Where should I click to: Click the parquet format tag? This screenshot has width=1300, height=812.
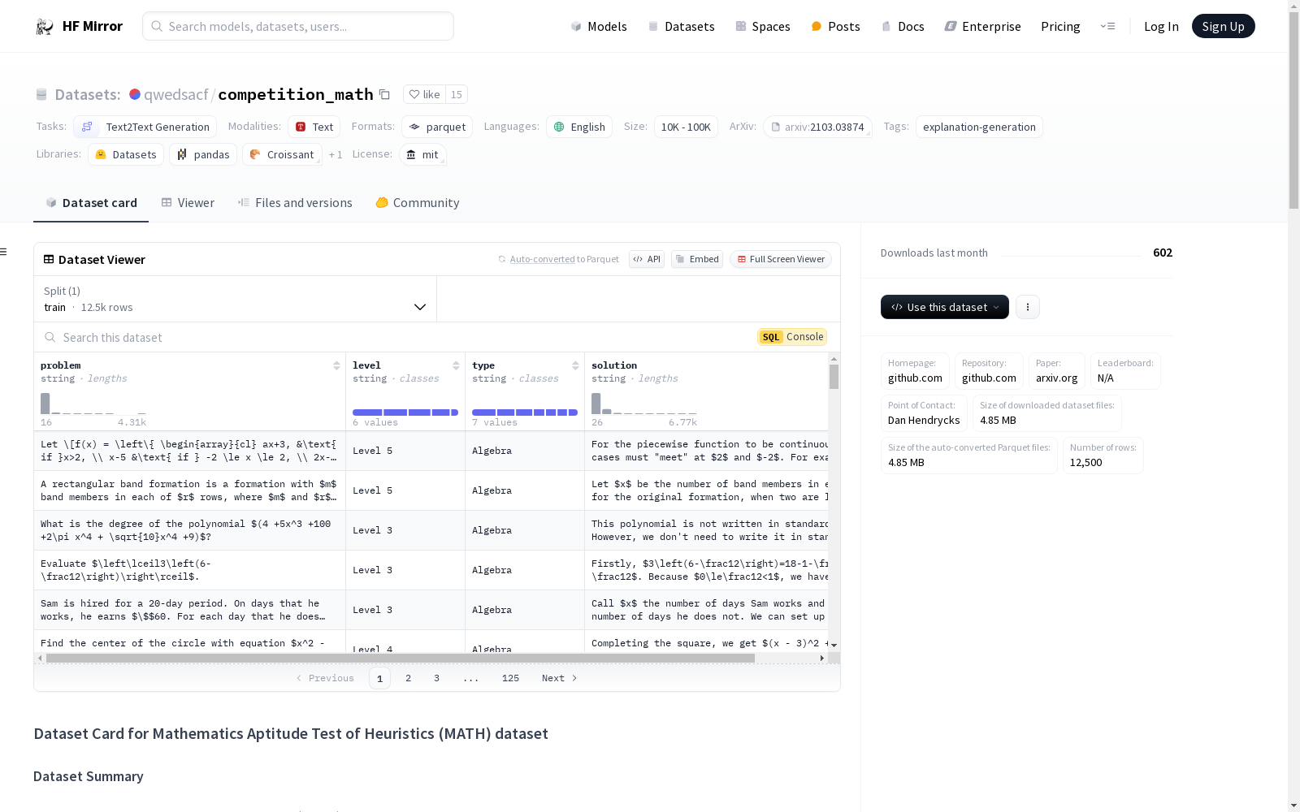coord(437,127)
